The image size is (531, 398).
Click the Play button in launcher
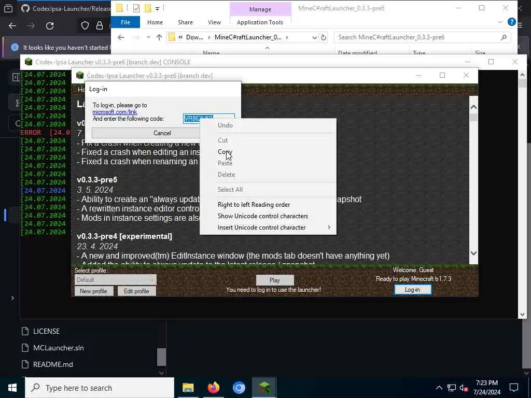point(275,280)
